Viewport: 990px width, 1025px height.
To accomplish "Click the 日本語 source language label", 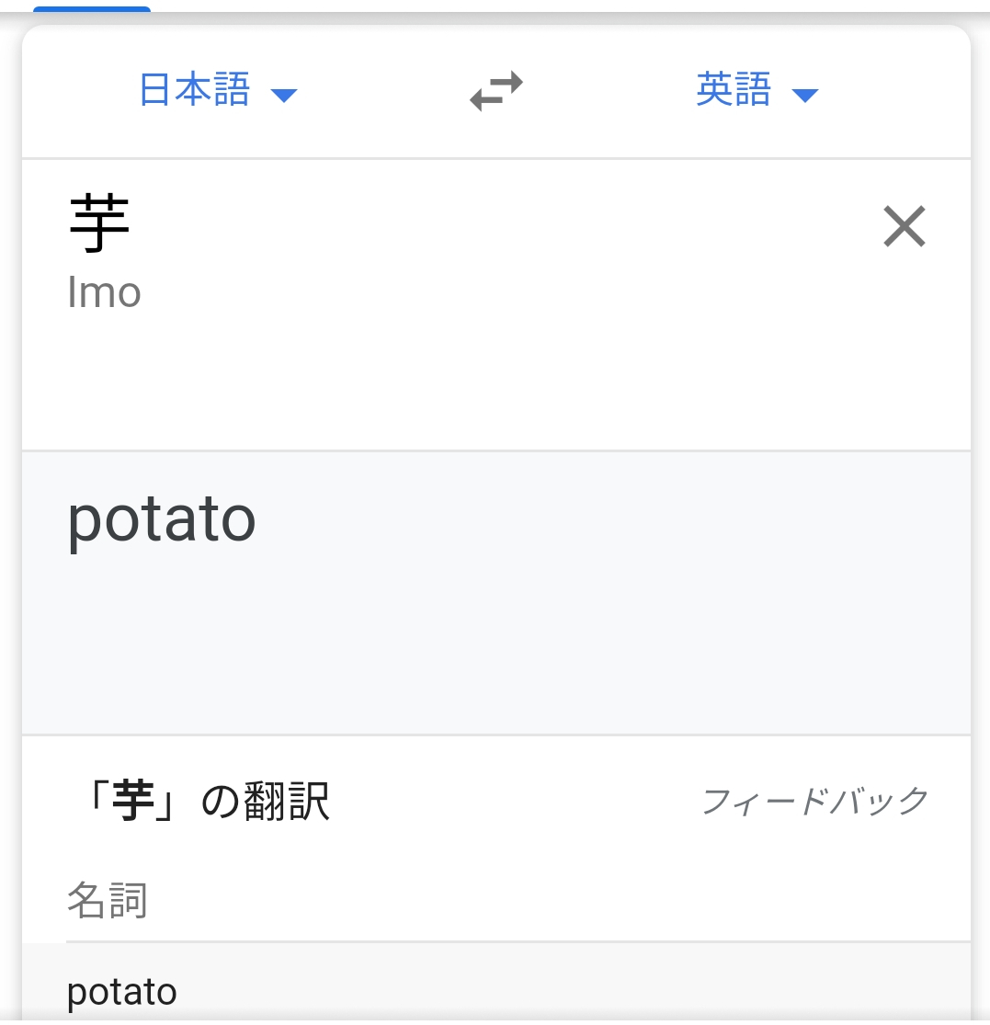I will pos(195,91).
